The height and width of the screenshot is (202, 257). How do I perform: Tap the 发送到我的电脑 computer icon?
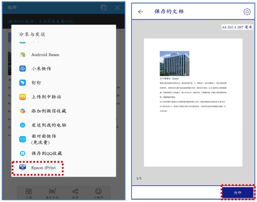[22, 125]
